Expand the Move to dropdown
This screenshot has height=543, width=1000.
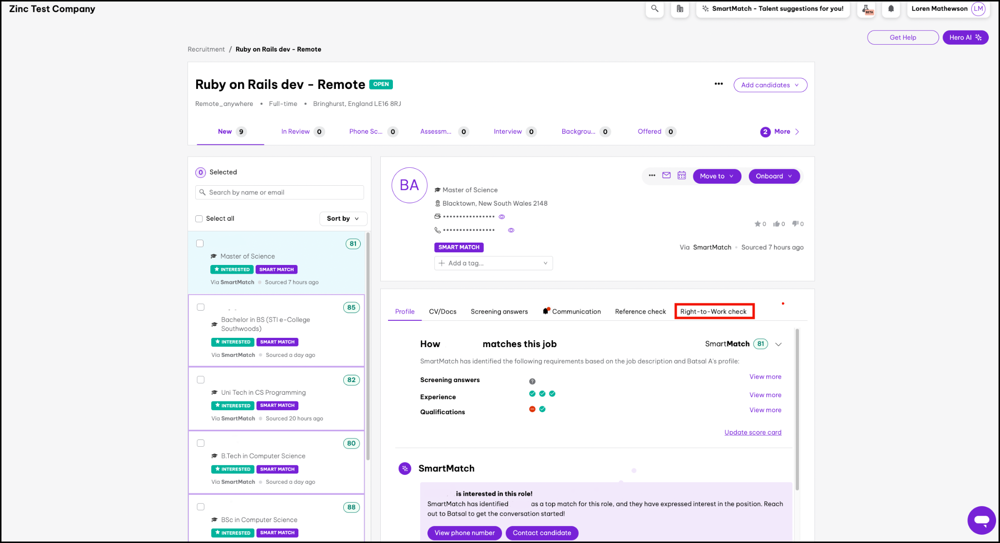tap(716, 176)
